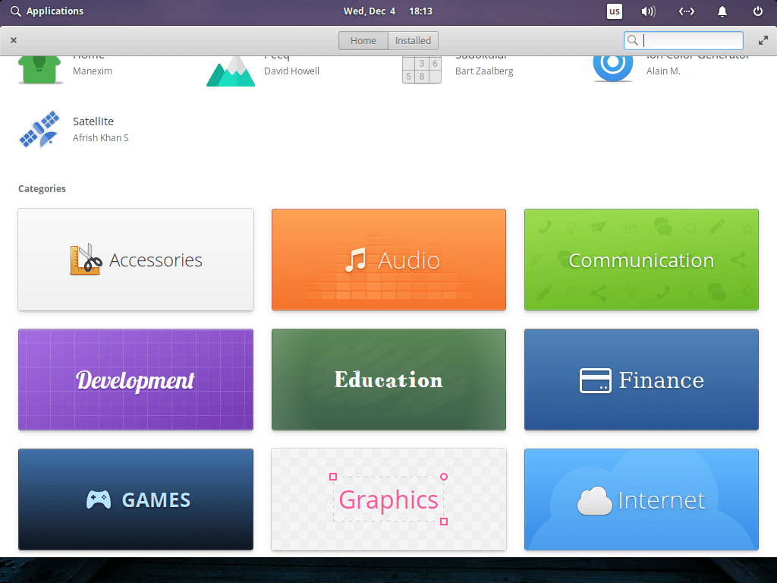Open the Games category
This screenshot has height=583, width=777.
[136, 499]
